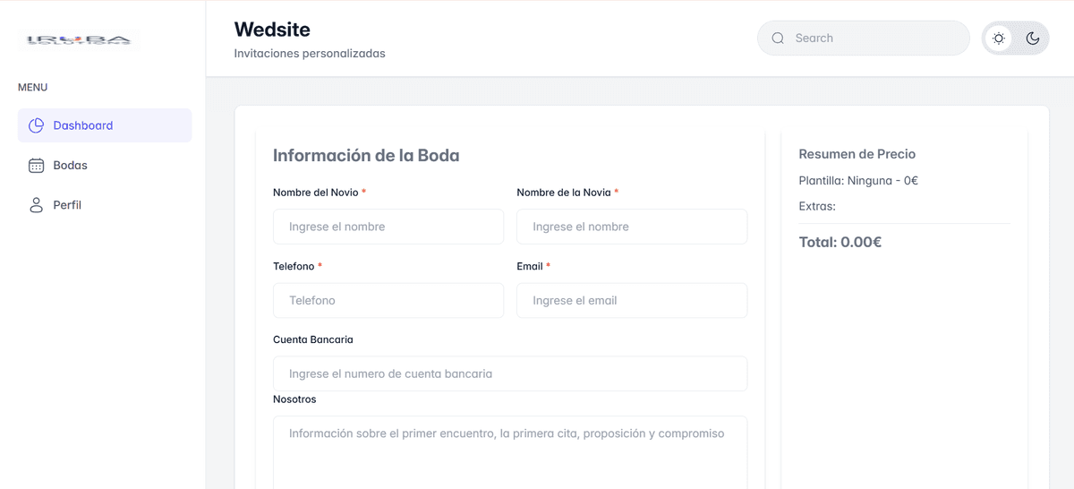The height and width of the screenshot is (489, 1074).
Task: Click the Dashboard pie chart icon
Action: [x=36, y=125]
